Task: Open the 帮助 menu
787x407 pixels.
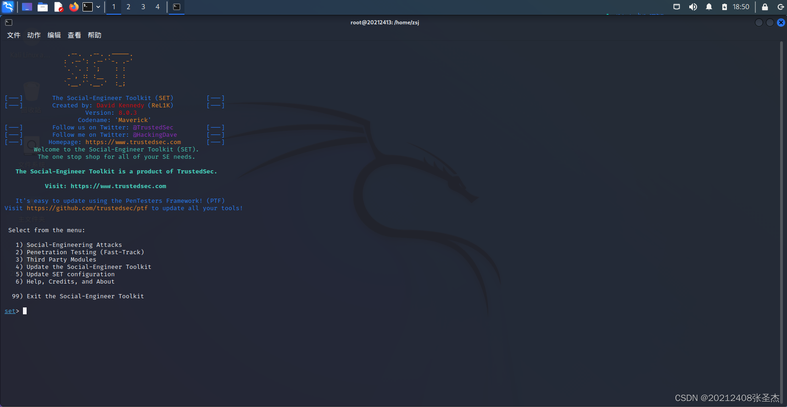Action: 95,35
